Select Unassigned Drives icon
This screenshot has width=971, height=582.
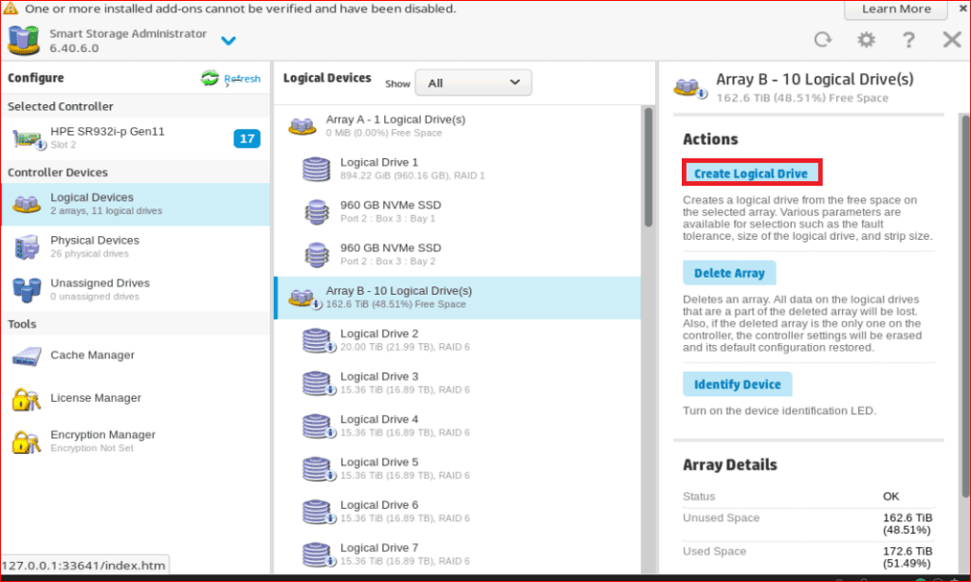[27, 289]
